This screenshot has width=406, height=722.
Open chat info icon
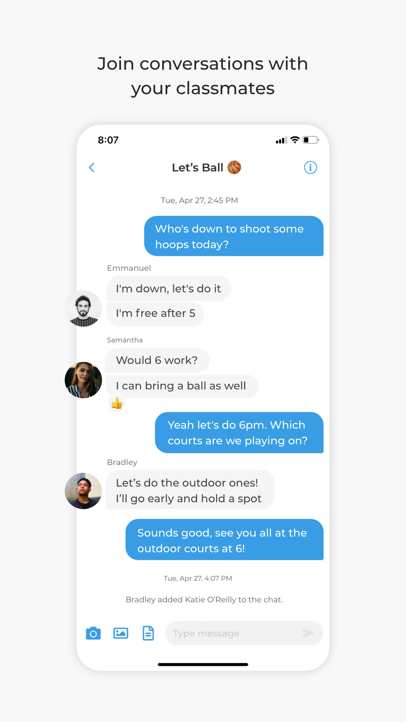(311, 167)
